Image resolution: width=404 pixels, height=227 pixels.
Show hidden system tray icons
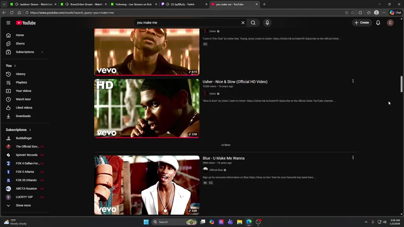(366, 222)
